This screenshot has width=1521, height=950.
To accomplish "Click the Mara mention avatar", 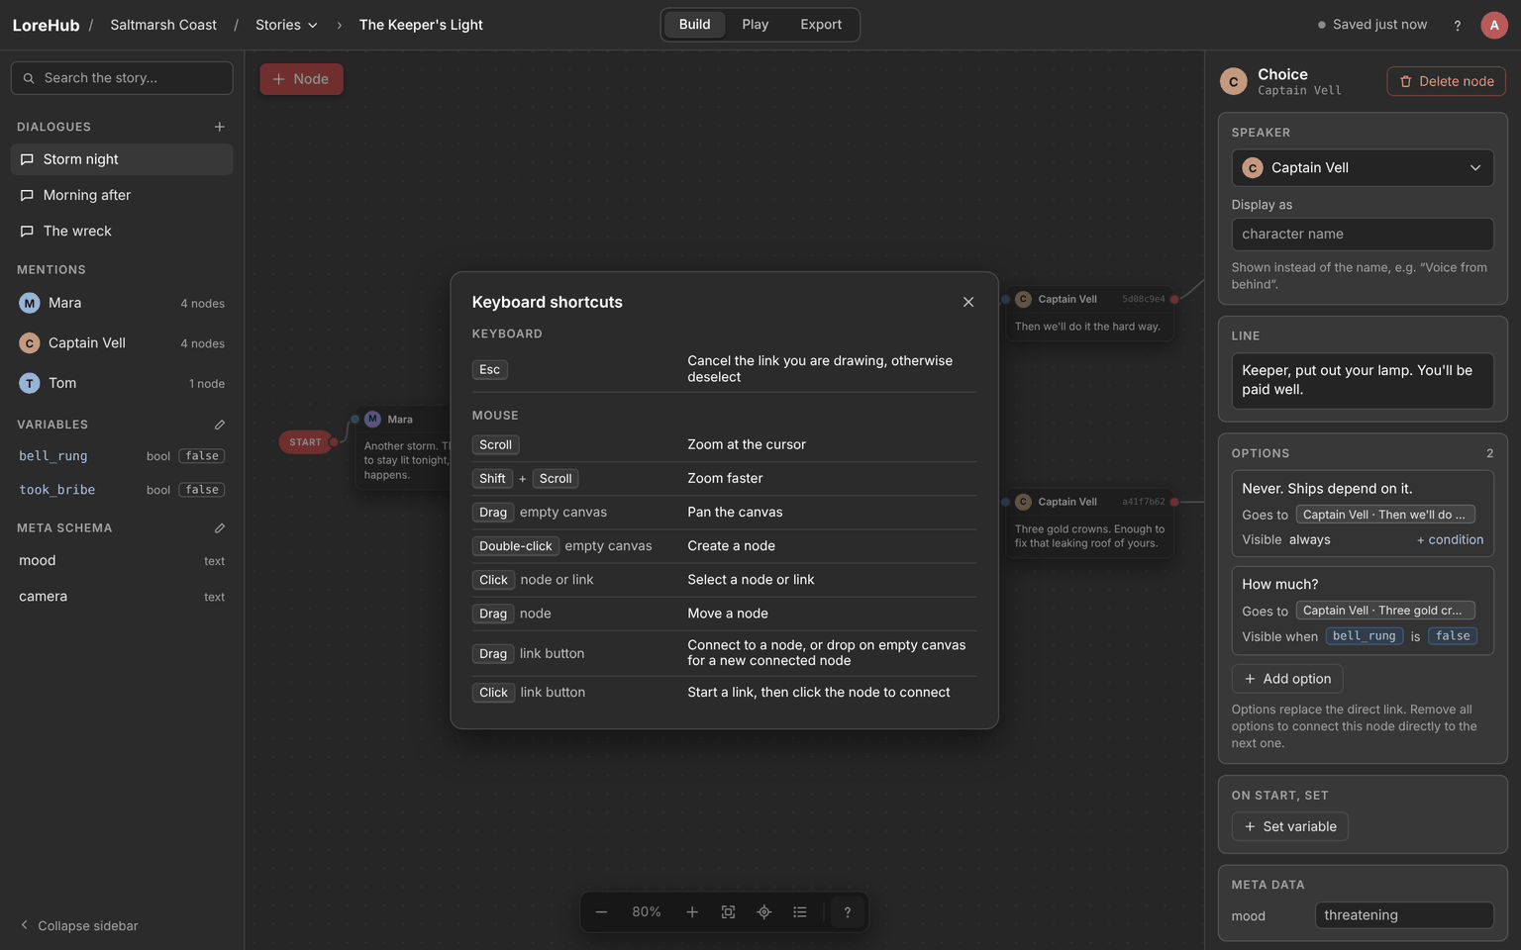I will pyautogui.click(x=30, y=303).
